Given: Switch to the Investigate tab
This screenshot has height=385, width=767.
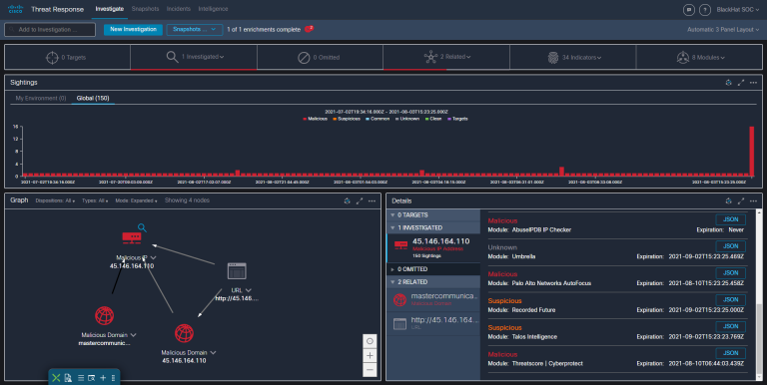Looking at the screenshot, I should [110, 9].
